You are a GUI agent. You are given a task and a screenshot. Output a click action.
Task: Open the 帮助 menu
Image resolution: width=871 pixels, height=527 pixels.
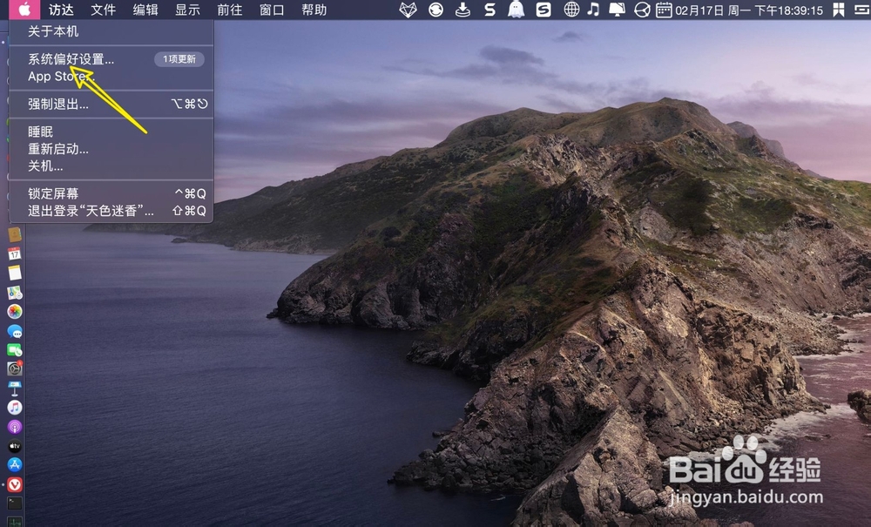coord(314,10)
